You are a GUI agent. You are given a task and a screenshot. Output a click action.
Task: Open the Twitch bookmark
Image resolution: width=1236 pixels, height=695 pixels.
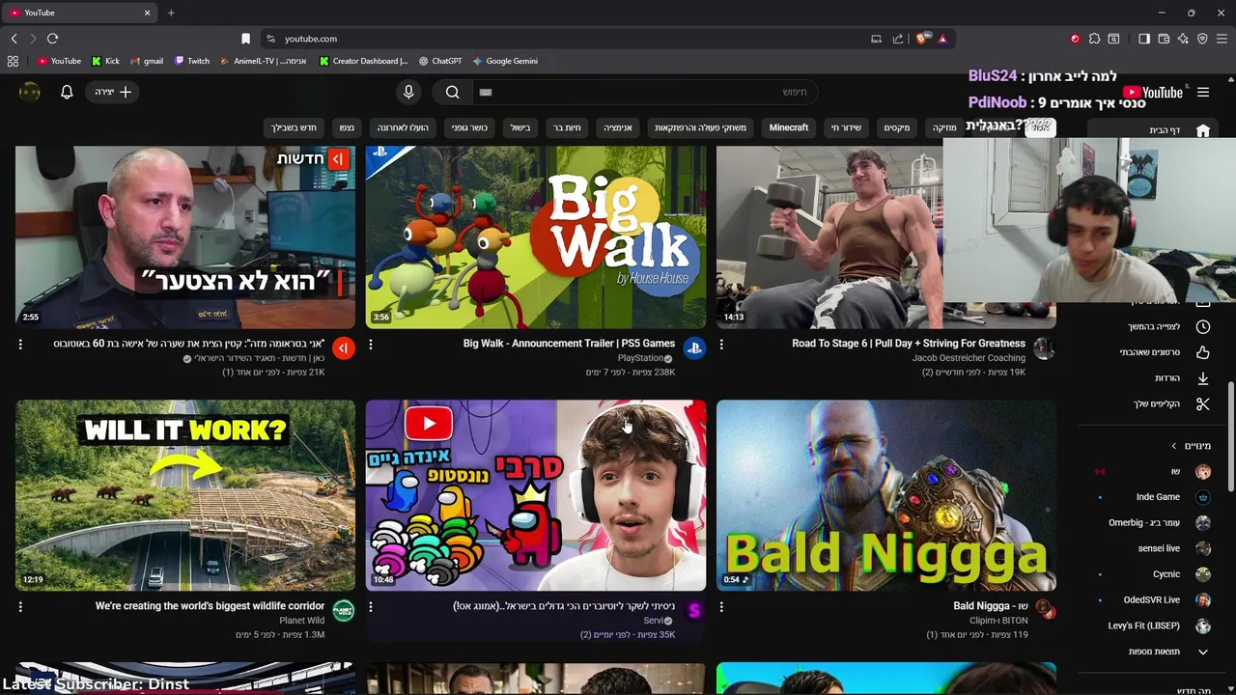tap(192, 61)
